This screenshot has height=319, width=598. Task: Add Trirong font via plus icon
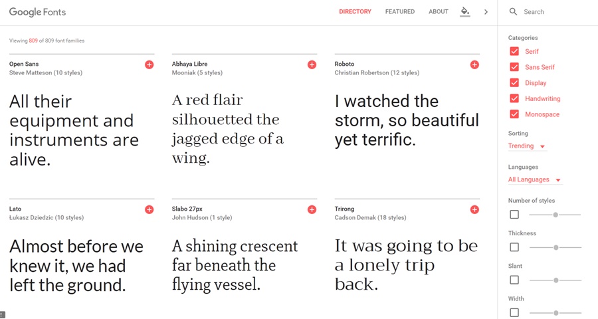pyautogui.click(x=474, y=209)
